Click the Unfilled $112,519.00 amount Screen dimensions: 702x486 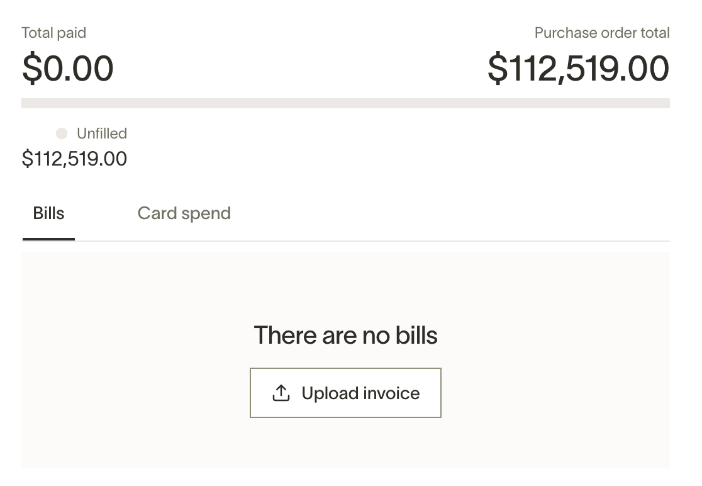(74, 159)
